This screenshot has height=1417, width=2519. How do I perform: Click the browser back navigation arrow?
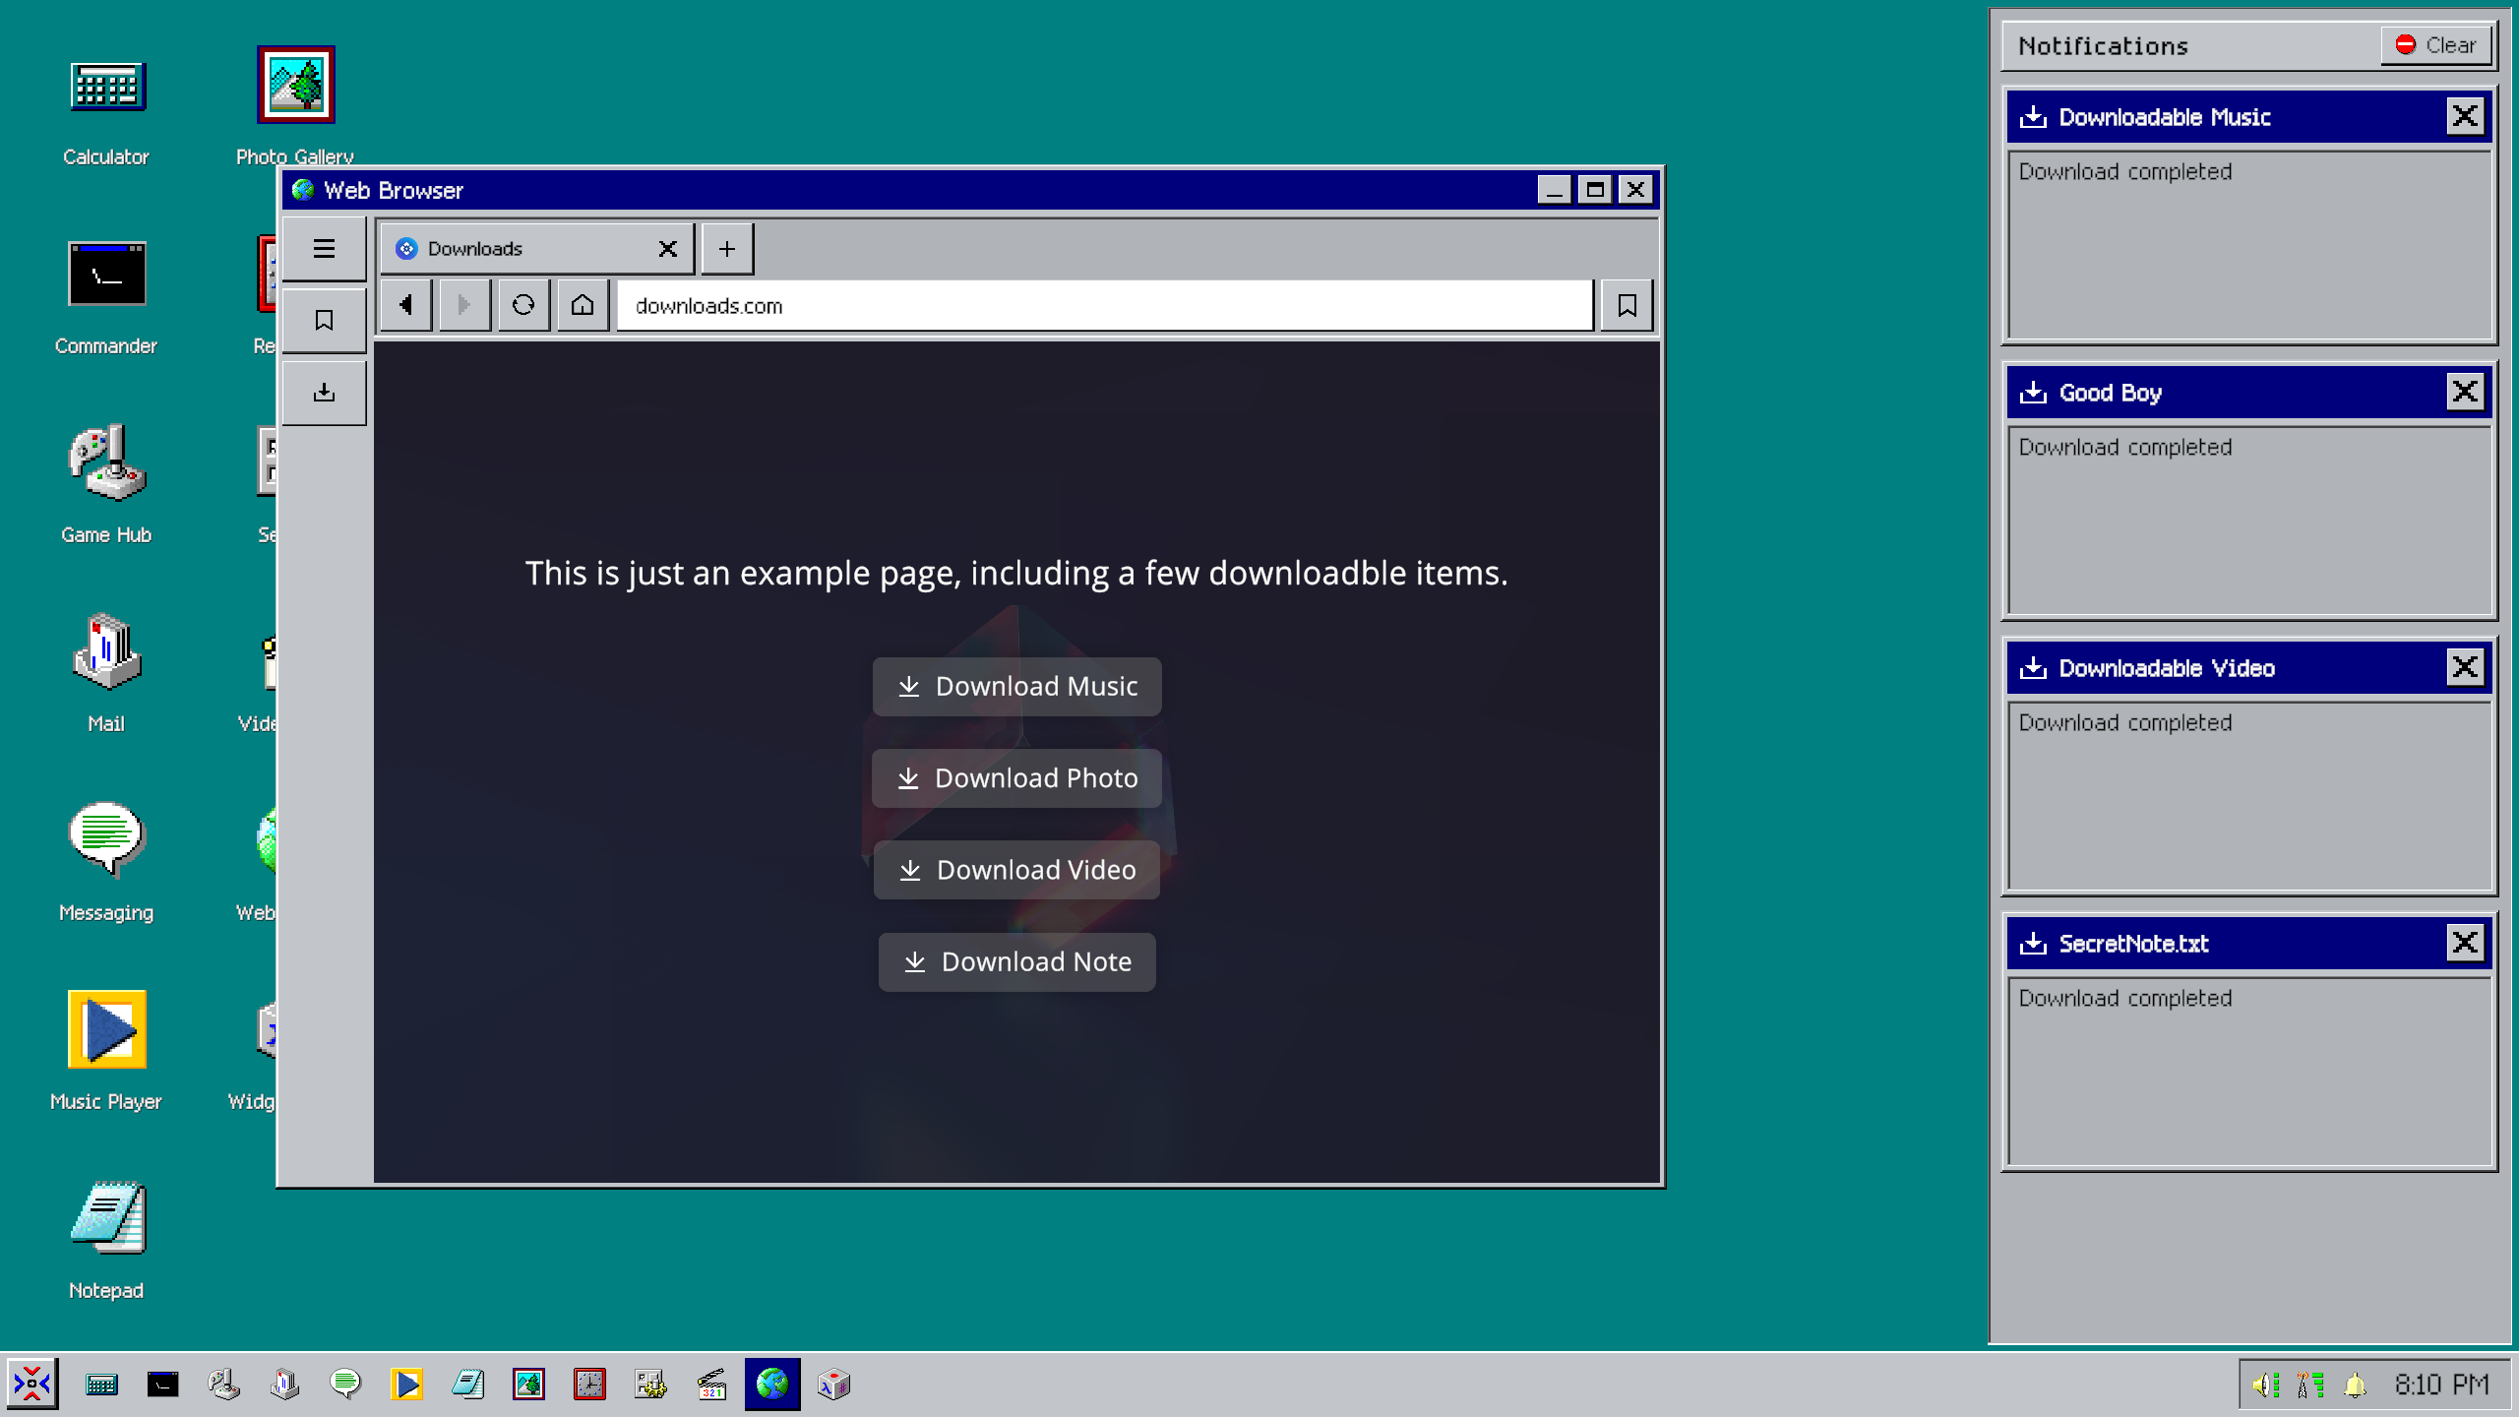[405, 305]
